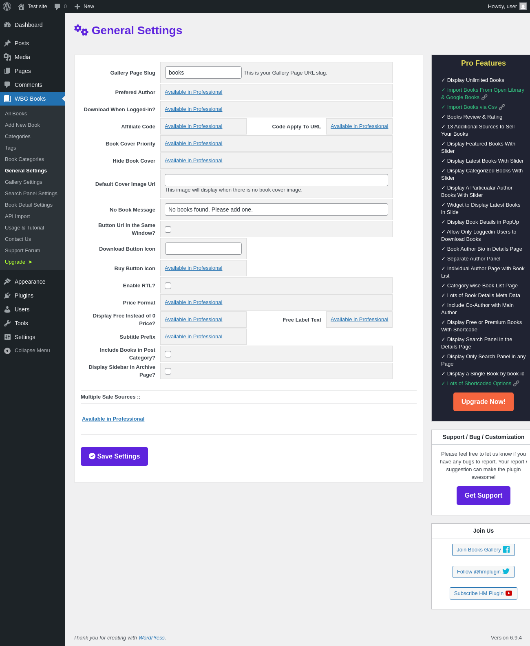This screenshot has width=530, height=646.
Task: Click the user avatar icon
Action: click(523, 6)
